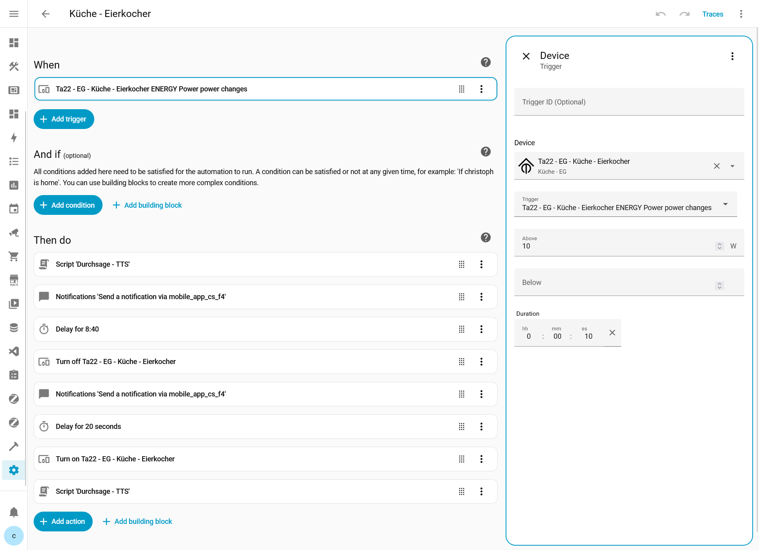Image resolution: width=759 pixels, height=550 pixels.
Task: Click help icon next to When section
Action: 485,62
